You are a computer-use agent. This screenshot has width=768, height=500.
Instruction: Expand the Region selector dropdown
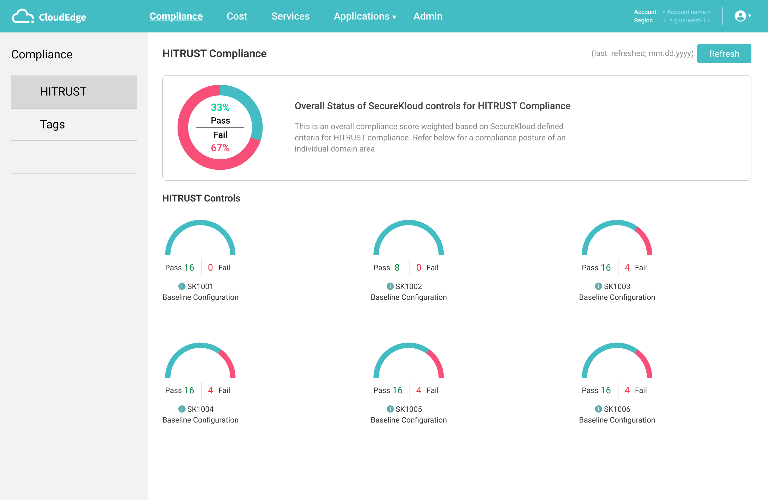688,20
